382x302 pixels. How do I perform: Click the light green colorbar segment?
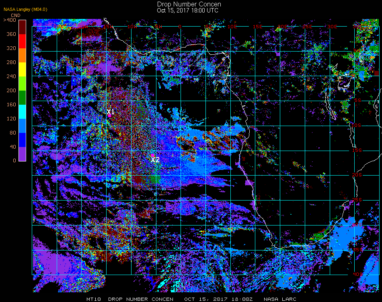tap(22, 83)
